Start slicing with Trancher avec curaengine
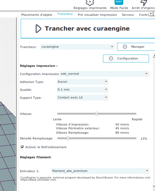Screen dimensions: 155x191 click(x=88, y=29)
